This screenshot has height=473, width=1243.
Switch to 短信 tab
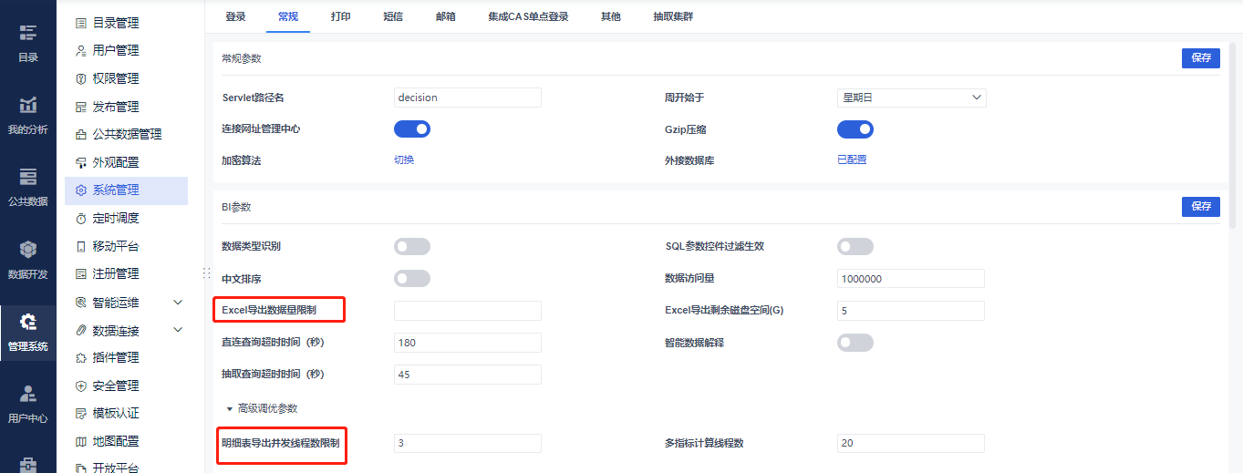point(393,16)
